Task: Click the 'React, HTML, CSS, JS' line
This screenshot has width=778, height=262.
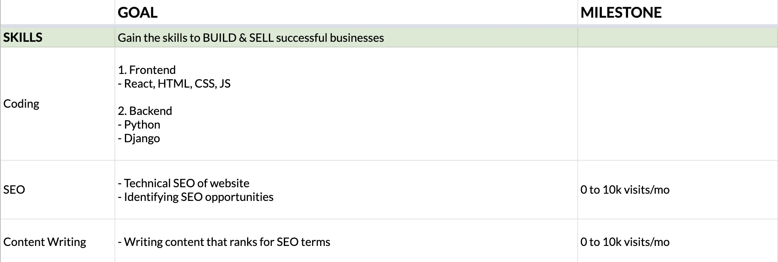Action: pyautogui.click(x=177, y=84)
